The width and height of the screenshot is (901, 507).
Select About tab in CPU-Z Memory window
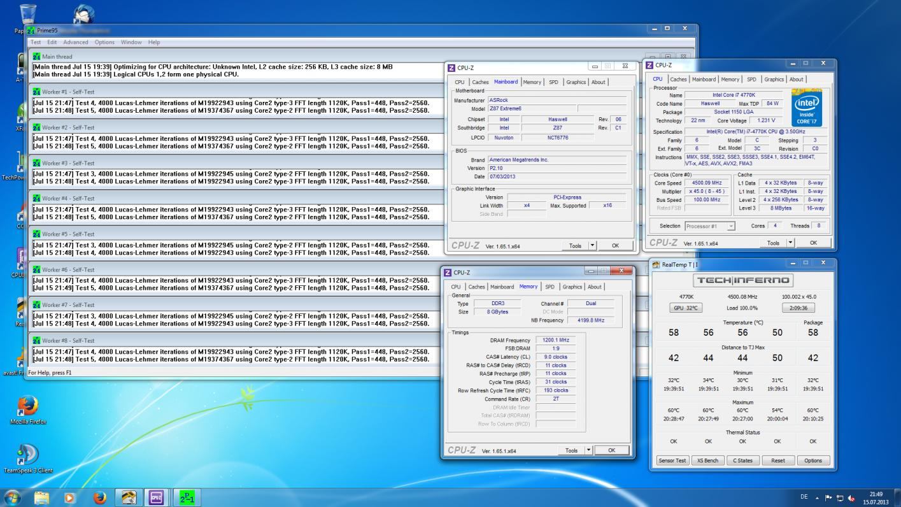pos(595,287)
